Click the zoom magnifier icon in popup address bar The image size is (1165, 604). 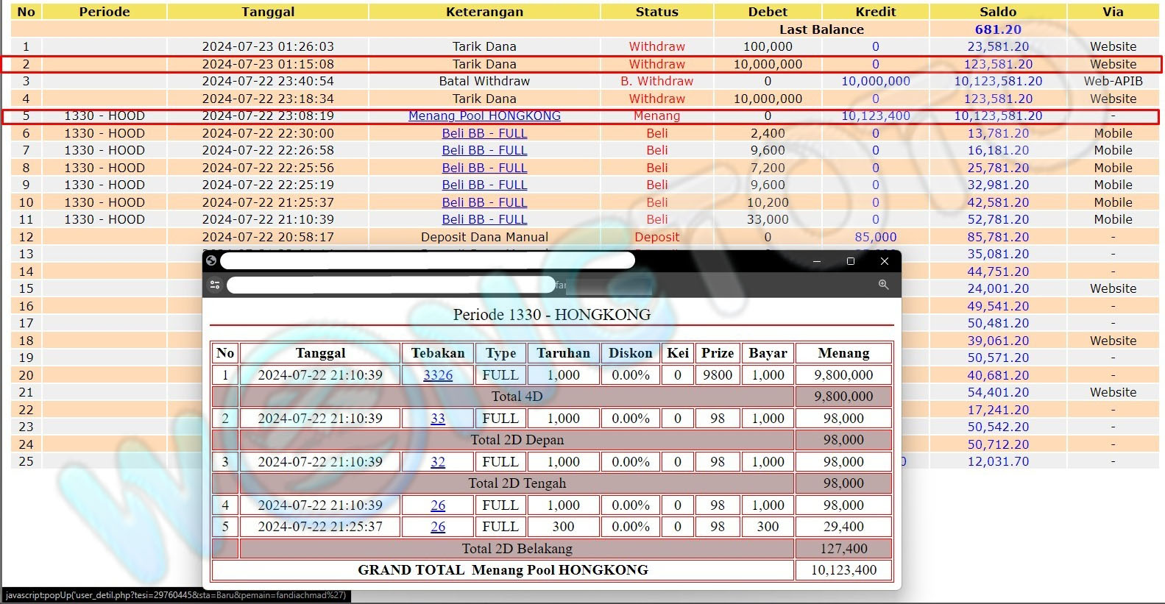tap(883, 285)
